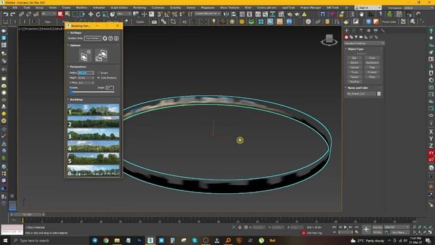Viewport: 435px width, 245px height.
Task: Open the Rendering menu
Action: click(x=139, y=7)
